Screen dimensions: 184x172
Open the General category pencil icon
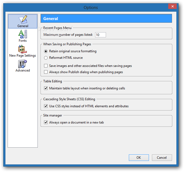[x=23, y=20]
